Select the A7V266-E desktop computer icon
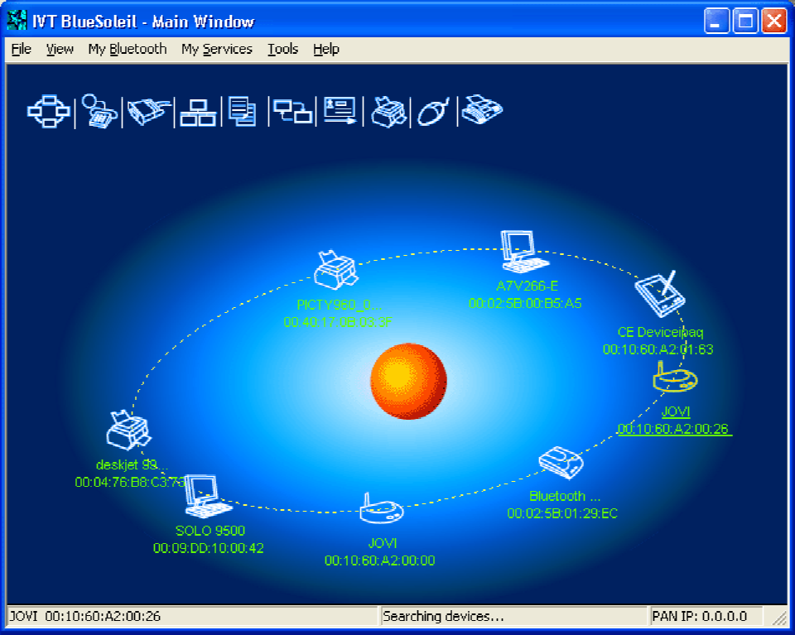Screen dimensions: 795x635 [x=524, y=252]
